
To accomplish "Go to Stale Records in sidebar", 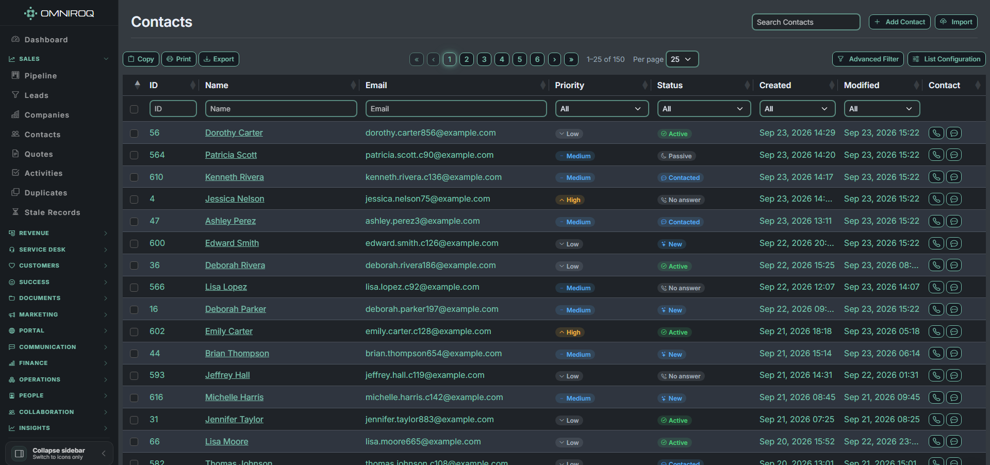I will click(53, 212).
